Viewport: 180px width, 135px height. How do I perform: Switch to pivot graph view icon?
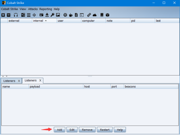coord(23,15)
